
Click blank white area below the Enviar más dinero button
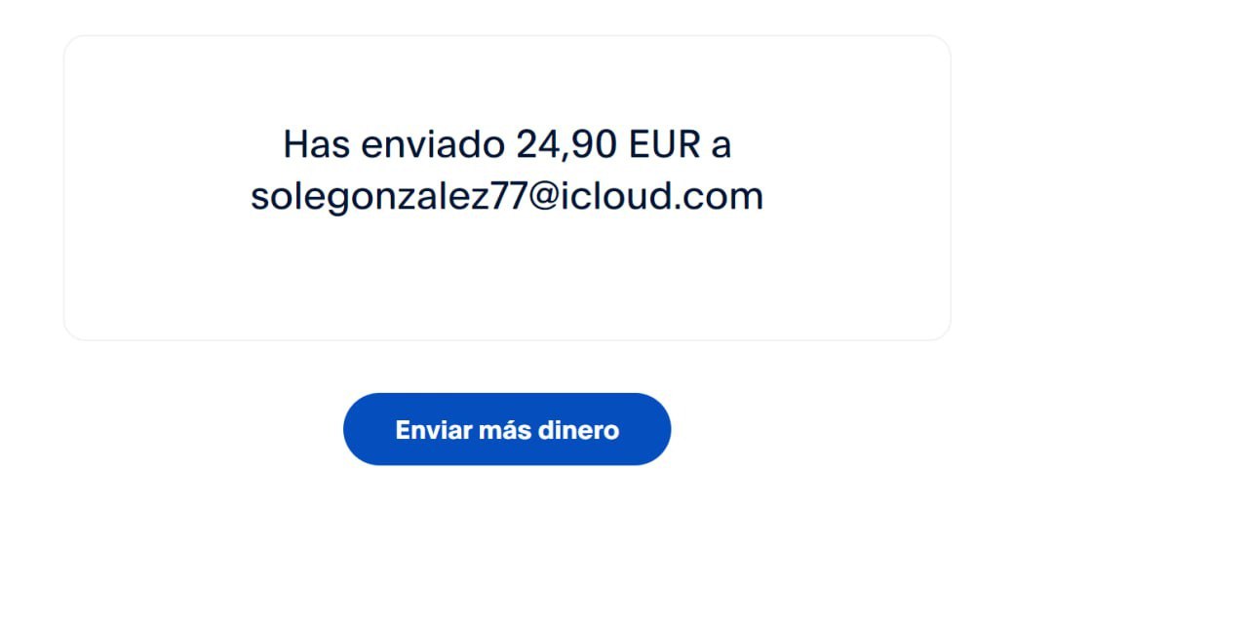coord(507,546)
